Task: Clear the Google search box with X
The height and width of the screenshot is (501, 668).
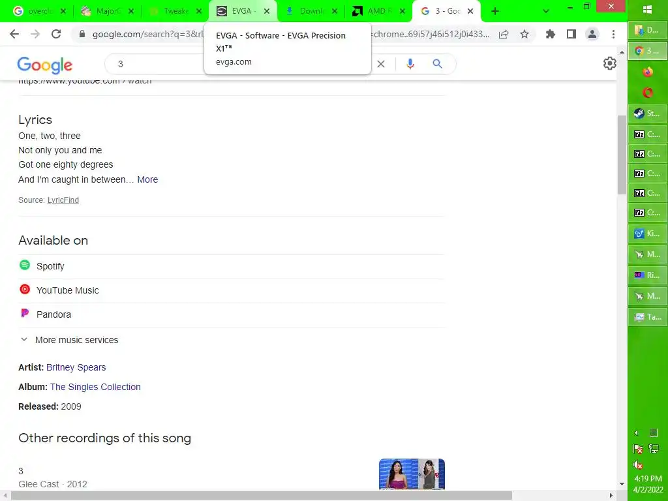Action: (x=381, y=64)
